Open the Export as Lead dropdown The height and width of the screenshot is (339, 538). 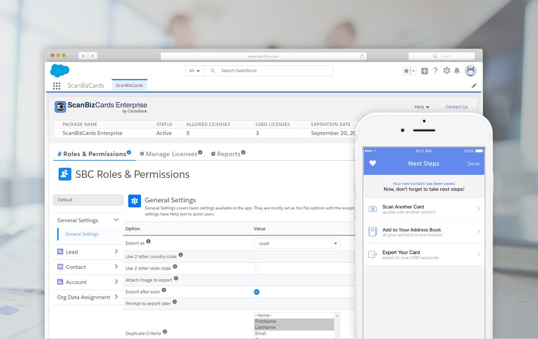297,244
